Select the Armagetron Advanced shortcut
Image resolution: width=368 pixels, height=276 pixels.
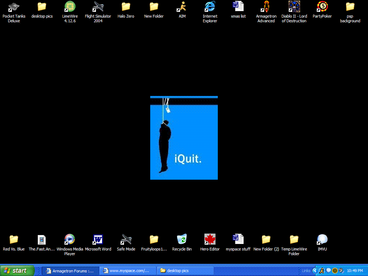click(266, 7)
